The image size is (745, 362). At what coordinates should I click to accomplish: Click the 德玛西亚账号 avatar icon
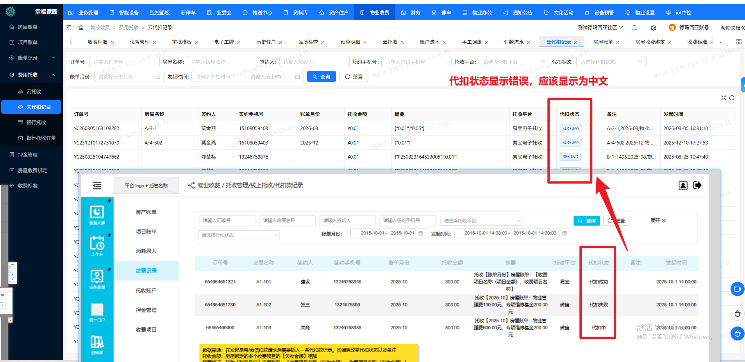pyautogui.click(x=671, y=27)
